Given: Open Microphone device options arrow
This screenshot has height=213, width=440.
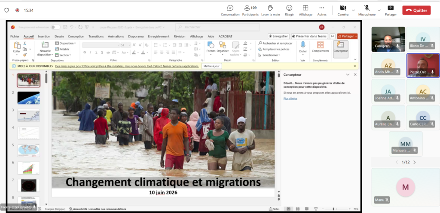Looking at the screenshot, I should coord(379,10).
